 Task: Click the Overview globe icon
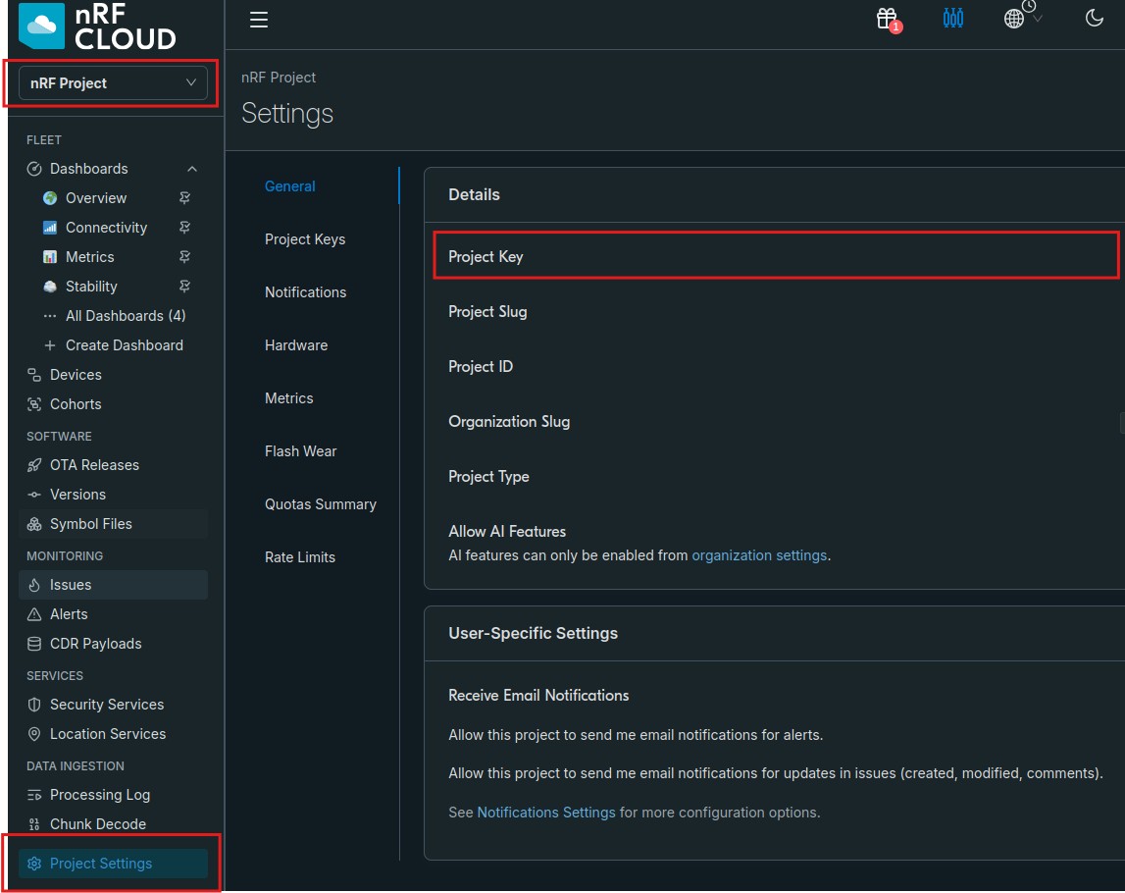point(49,198)
